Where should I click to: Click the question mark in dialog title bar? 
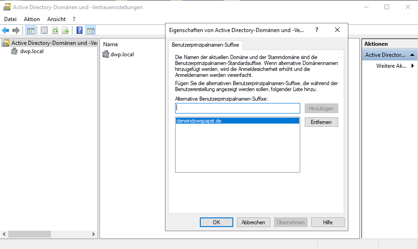tap(316, 30)
